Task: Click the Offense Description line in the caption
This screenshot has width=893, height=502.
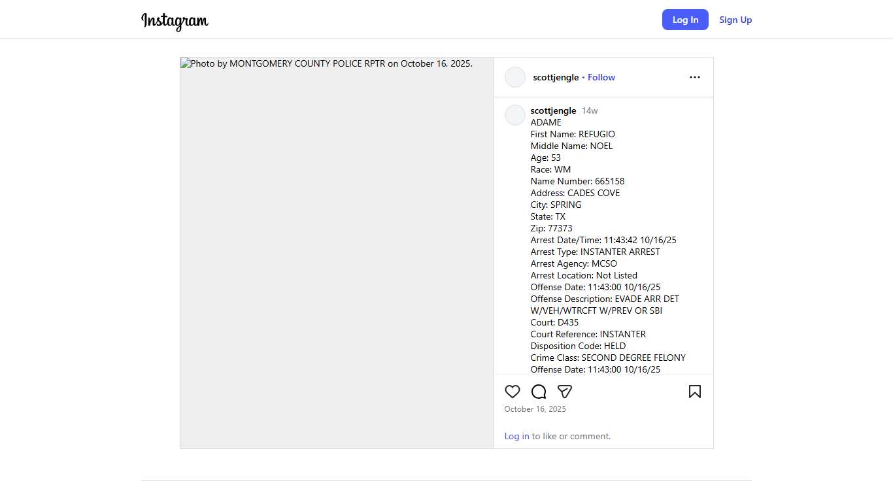Action: tap(605, 299)
